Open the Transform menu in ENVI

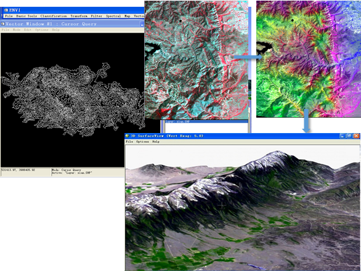[79, 16]
